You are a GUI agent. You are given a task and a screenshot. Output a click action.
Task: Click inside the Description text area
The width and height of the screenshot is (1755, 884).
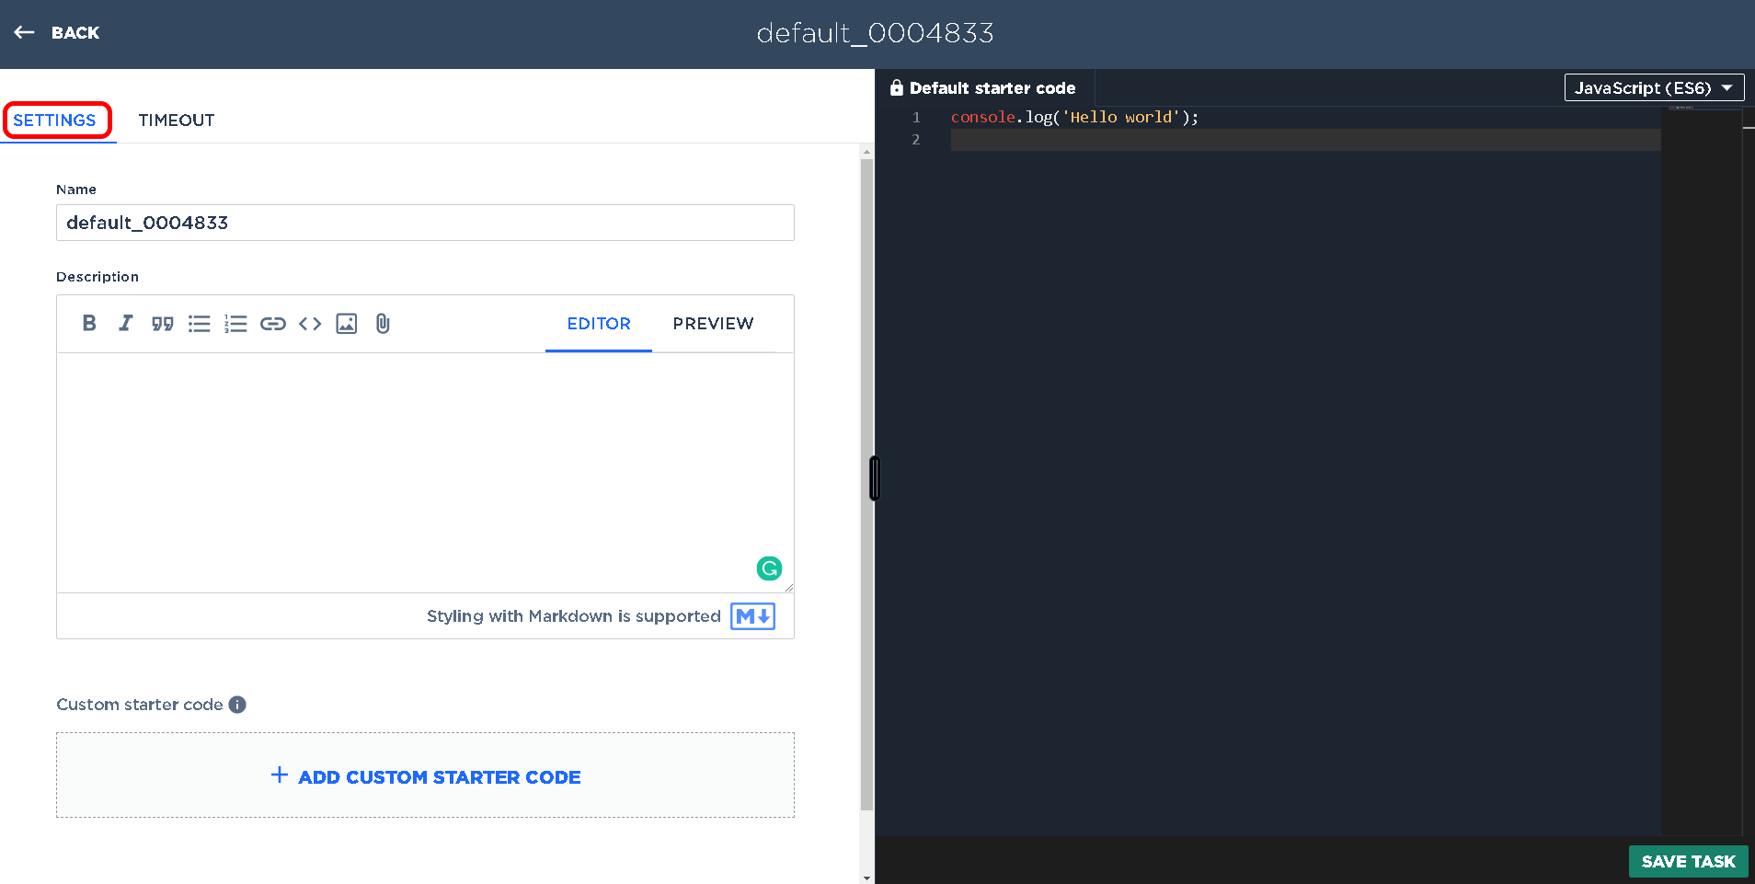425,473
